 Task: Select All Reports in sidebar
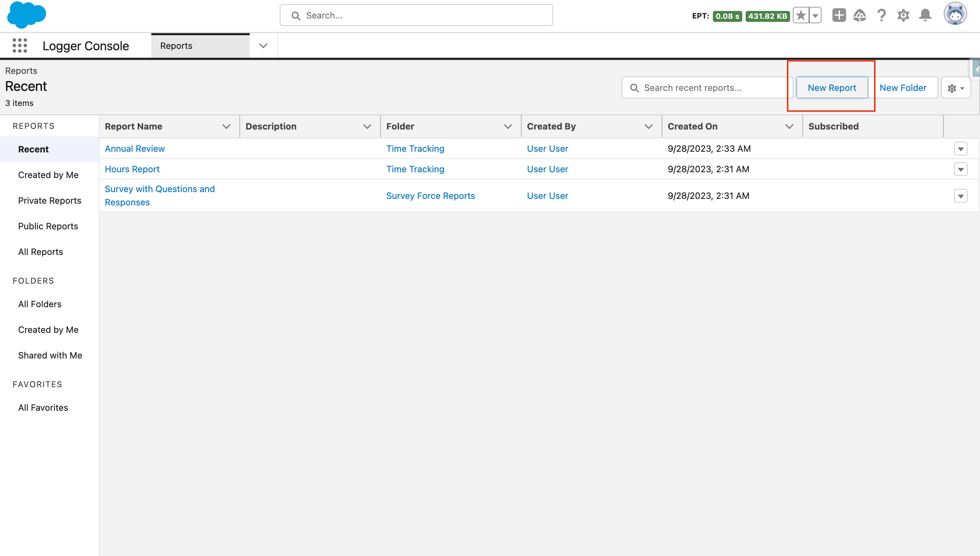pyautogui.click(x=40, y=252)
